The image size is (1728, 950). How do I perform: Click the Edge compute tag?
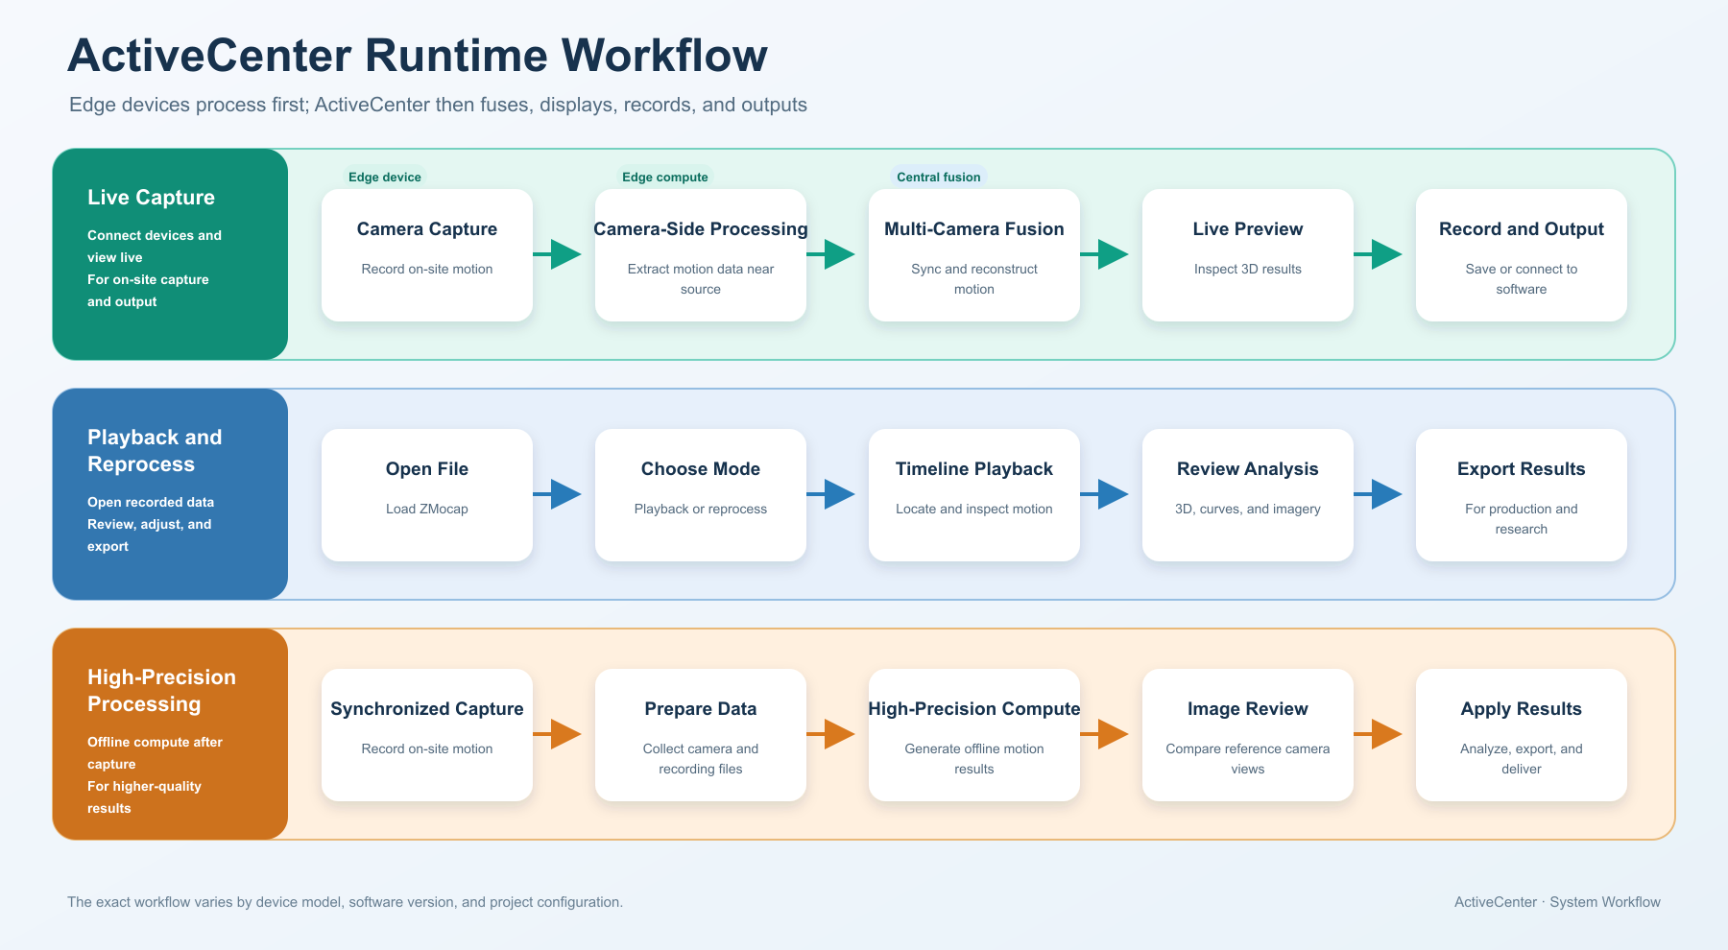[665, 177]
